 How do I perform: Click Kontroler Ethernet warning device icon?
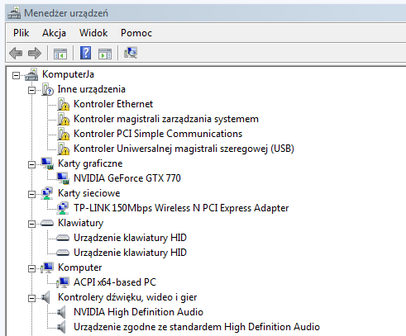click(x=64, y=104)
